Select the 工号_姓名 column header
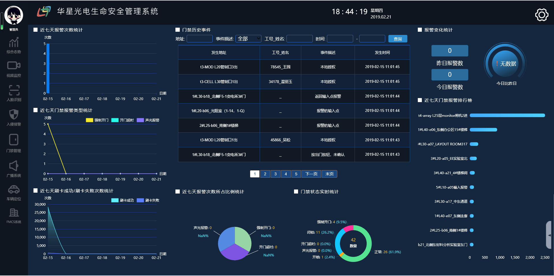 click(x=280, y=52)
